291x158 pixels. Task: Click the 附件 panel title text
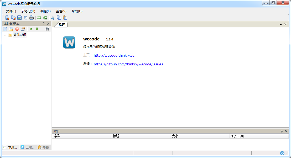pyautogui.click(x=57, y=131)
